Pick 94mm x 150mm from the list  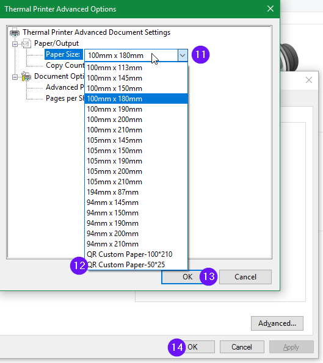click(136, 213)
